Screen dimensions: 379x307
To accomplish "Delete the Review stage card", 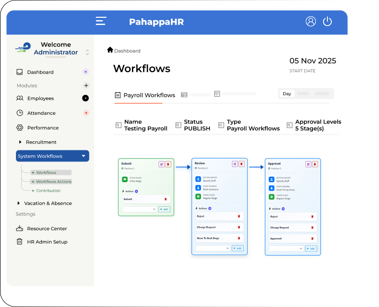I will coord(241,164).
